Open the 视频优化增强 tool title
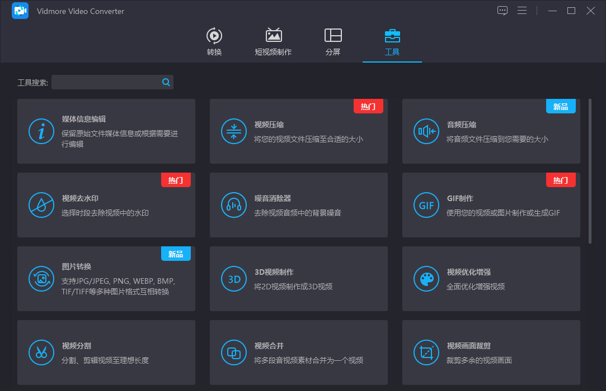The image size is (606, 391). (x=469, y=272)
